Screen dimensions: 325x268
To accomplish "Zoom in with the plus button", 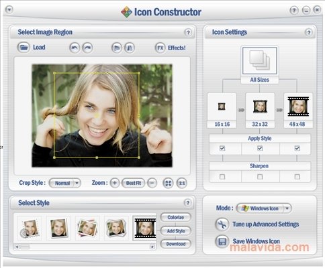I will [115, 183].
